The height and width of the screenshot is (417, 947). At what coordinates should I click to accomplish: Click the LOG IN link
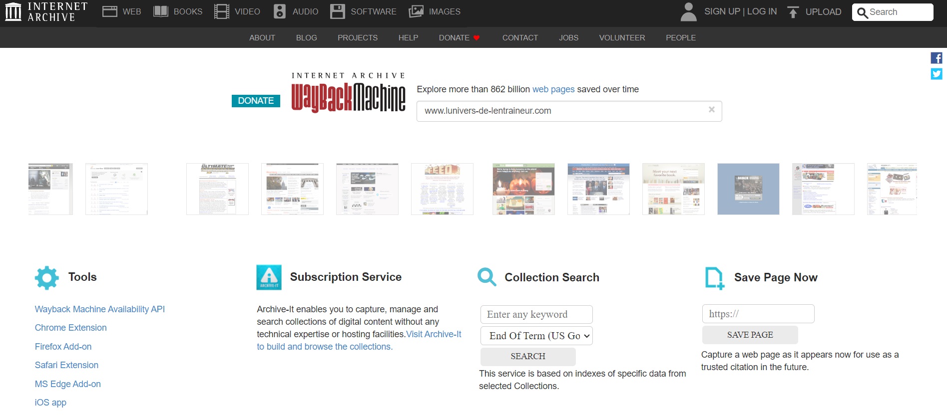click(x=762, y=11)
